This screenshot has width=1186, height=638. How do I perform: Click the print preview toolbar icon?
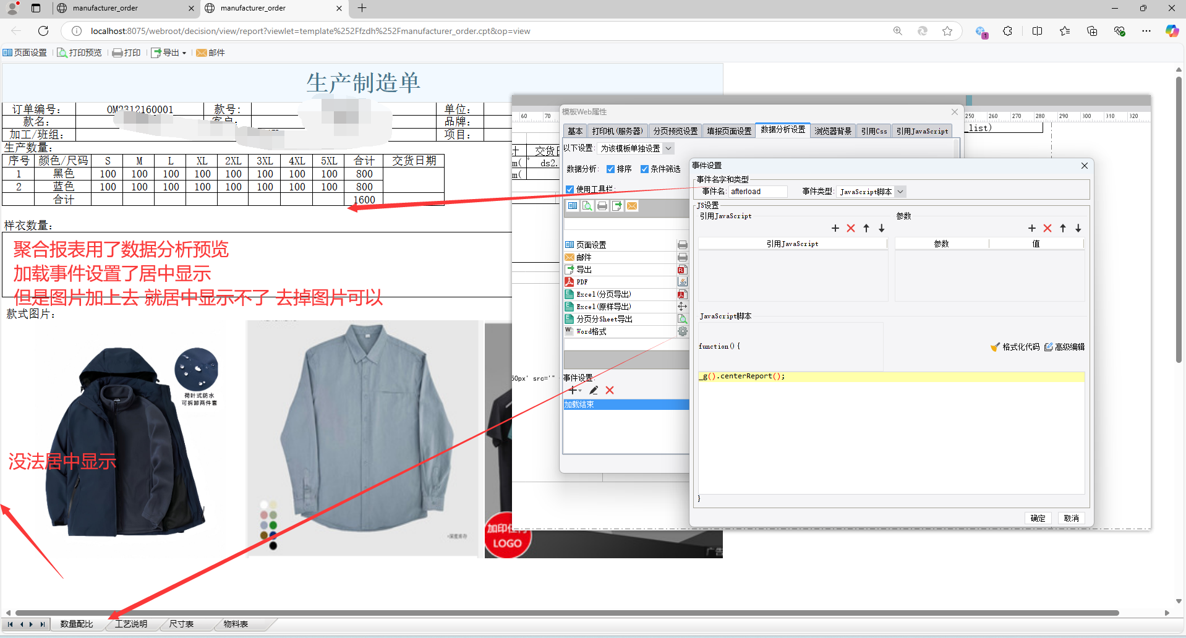point(79,53)
